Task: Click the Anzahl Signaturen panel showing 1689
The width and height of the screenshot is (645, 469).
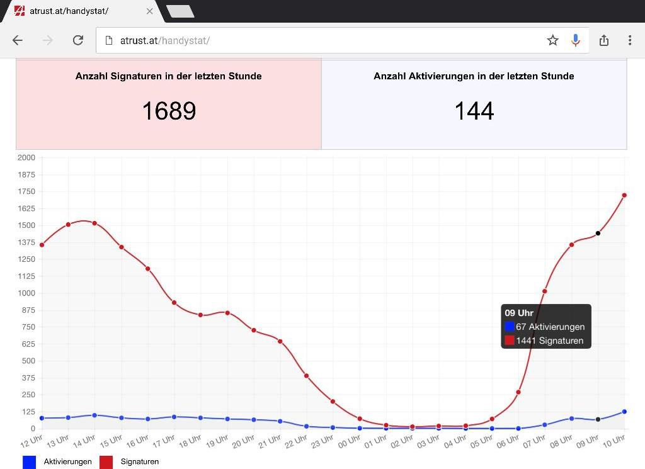Action: tap(169, 104)
